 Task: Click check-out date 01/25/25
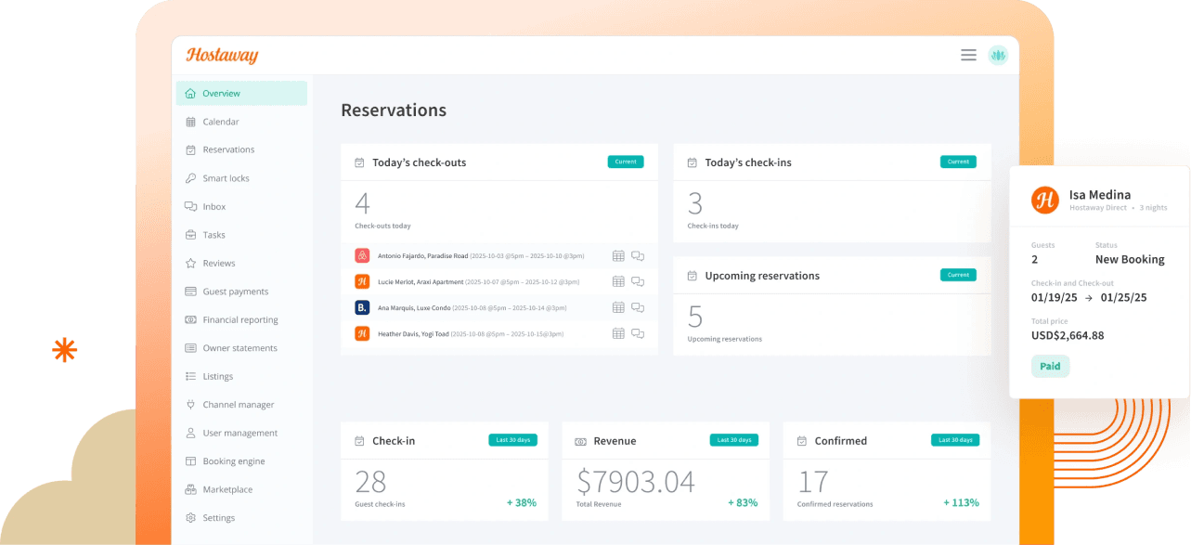tap(1124, 298)
